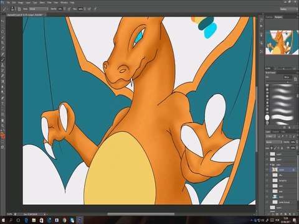Click the Create New Layer icon

click(x=290, y=214)
